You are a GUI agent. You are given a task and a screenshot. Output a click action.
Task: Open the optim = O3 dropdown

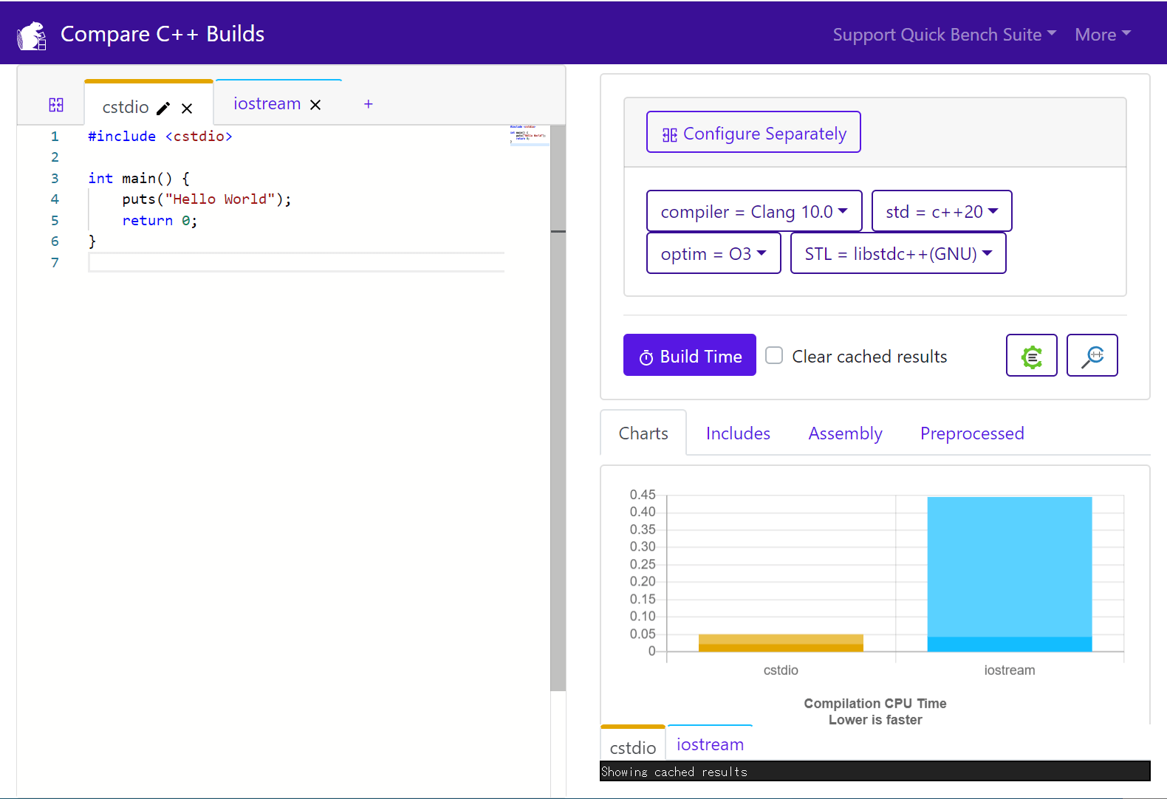(x=713, y=253)
